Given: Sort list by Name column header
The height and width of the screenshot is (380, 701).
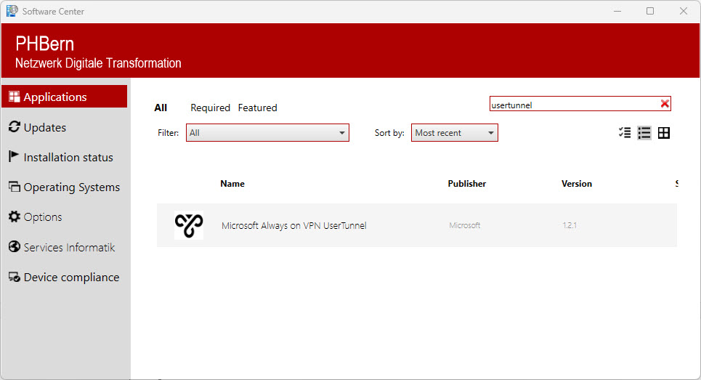Looking at the screenshot, I should 232,184.
